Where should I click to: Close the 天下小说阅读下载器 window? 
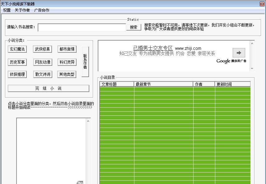click(x=262, y=4)
